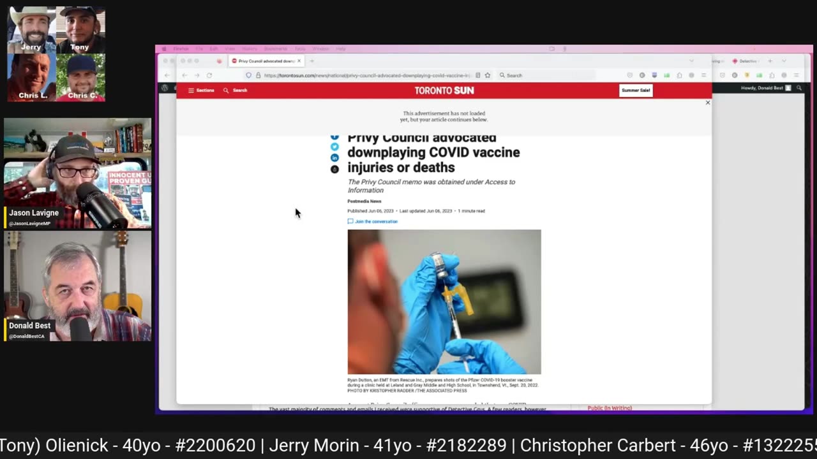Viewport: 817px width, 459px height.
Task: Go forward in front browser window
Action: [x=197, y=75]
